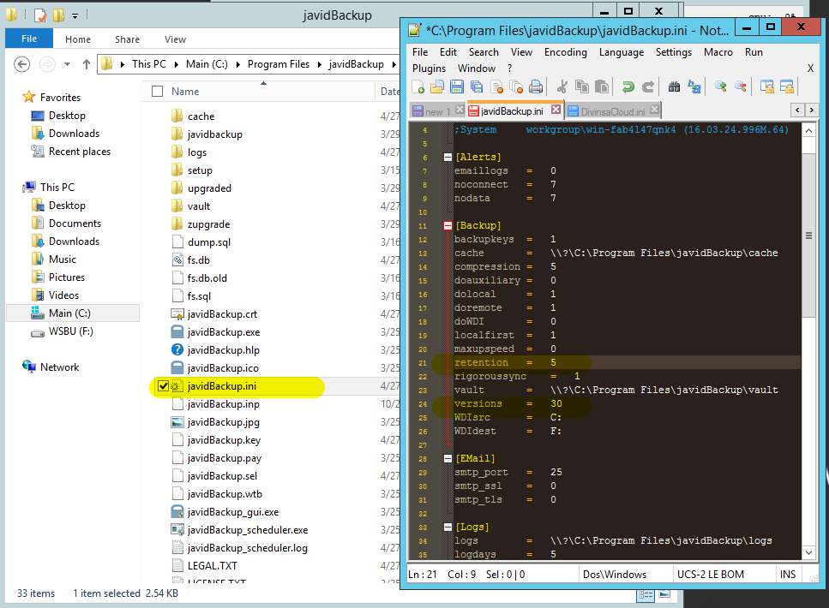Screen dimensions: 829x608
Task: Open Recent places in Favorites
Action: click(80, 152)
